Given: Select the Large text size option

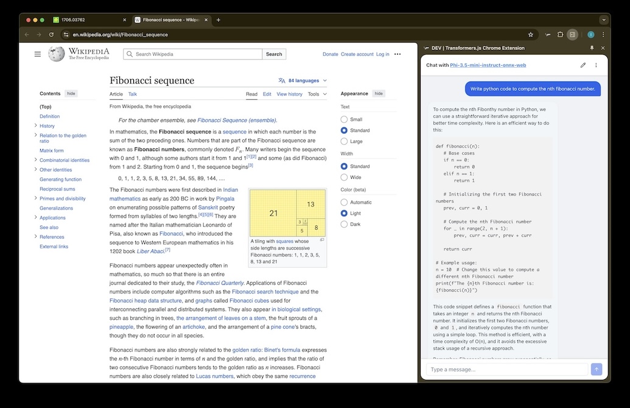Looking at the screenshot, I should [345, 141].
